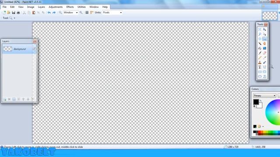Click the Duplicate Layer button
The image size is (280, 157).
14,99
